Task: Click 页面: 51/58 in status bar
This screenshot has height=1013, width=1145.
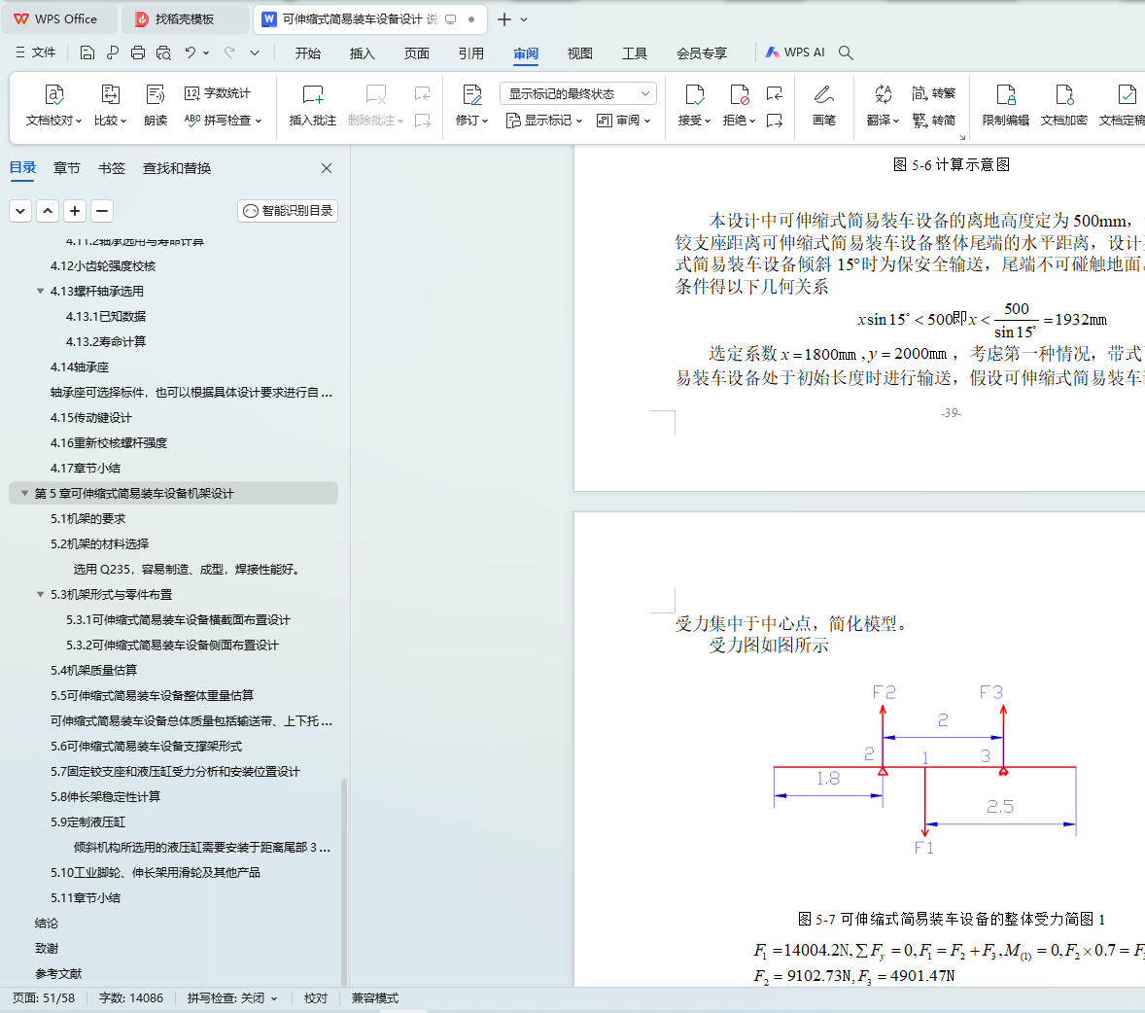Action: 44,998
